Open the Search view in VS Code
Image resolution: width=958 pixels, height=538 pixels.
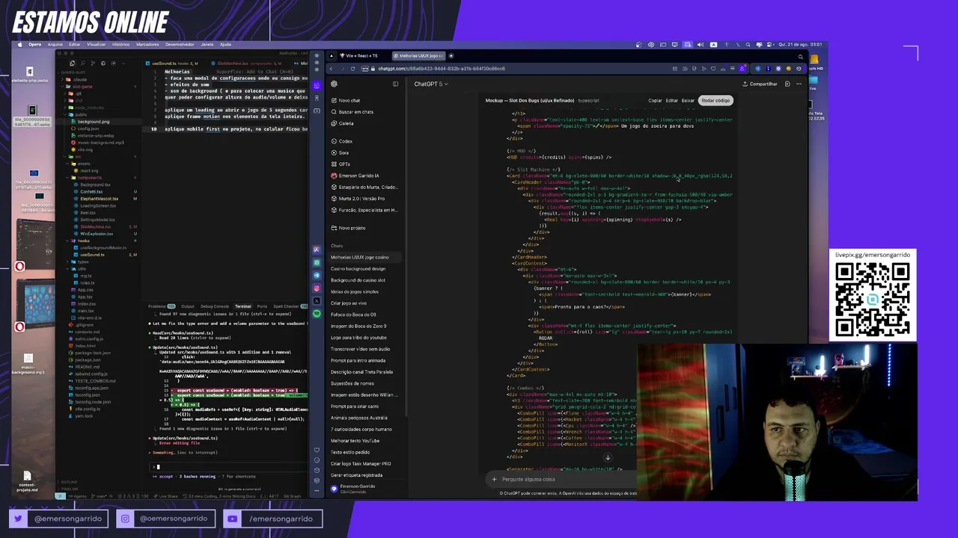(82, 64)
